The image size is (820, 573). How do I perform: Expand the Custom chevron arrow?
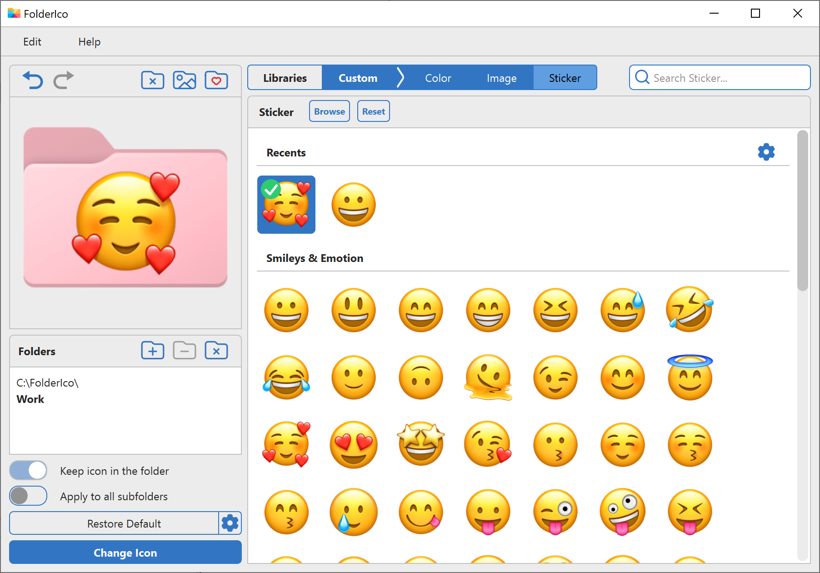point(400,77)
